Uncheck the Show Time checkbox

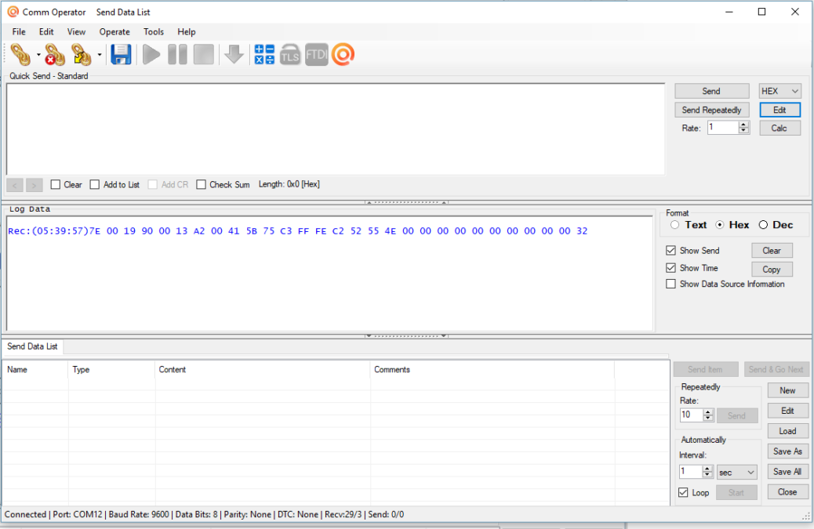click(670, 268)
